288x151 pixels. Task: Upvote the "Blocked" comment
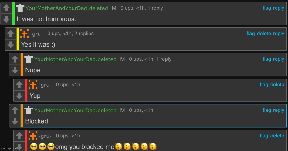click(x=15, y=110)
